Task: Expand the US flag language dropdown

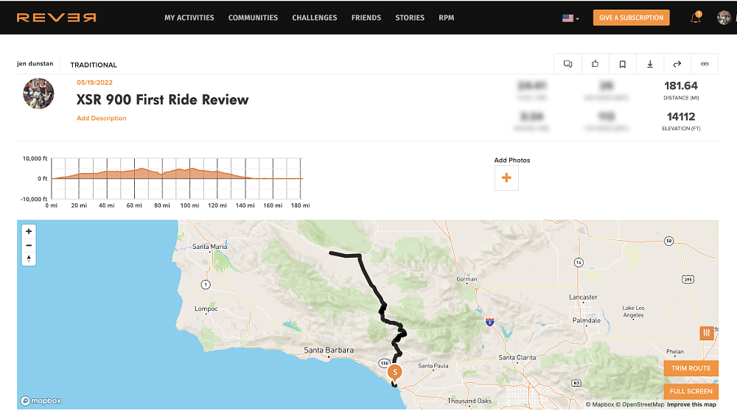Action: [570, 18]
